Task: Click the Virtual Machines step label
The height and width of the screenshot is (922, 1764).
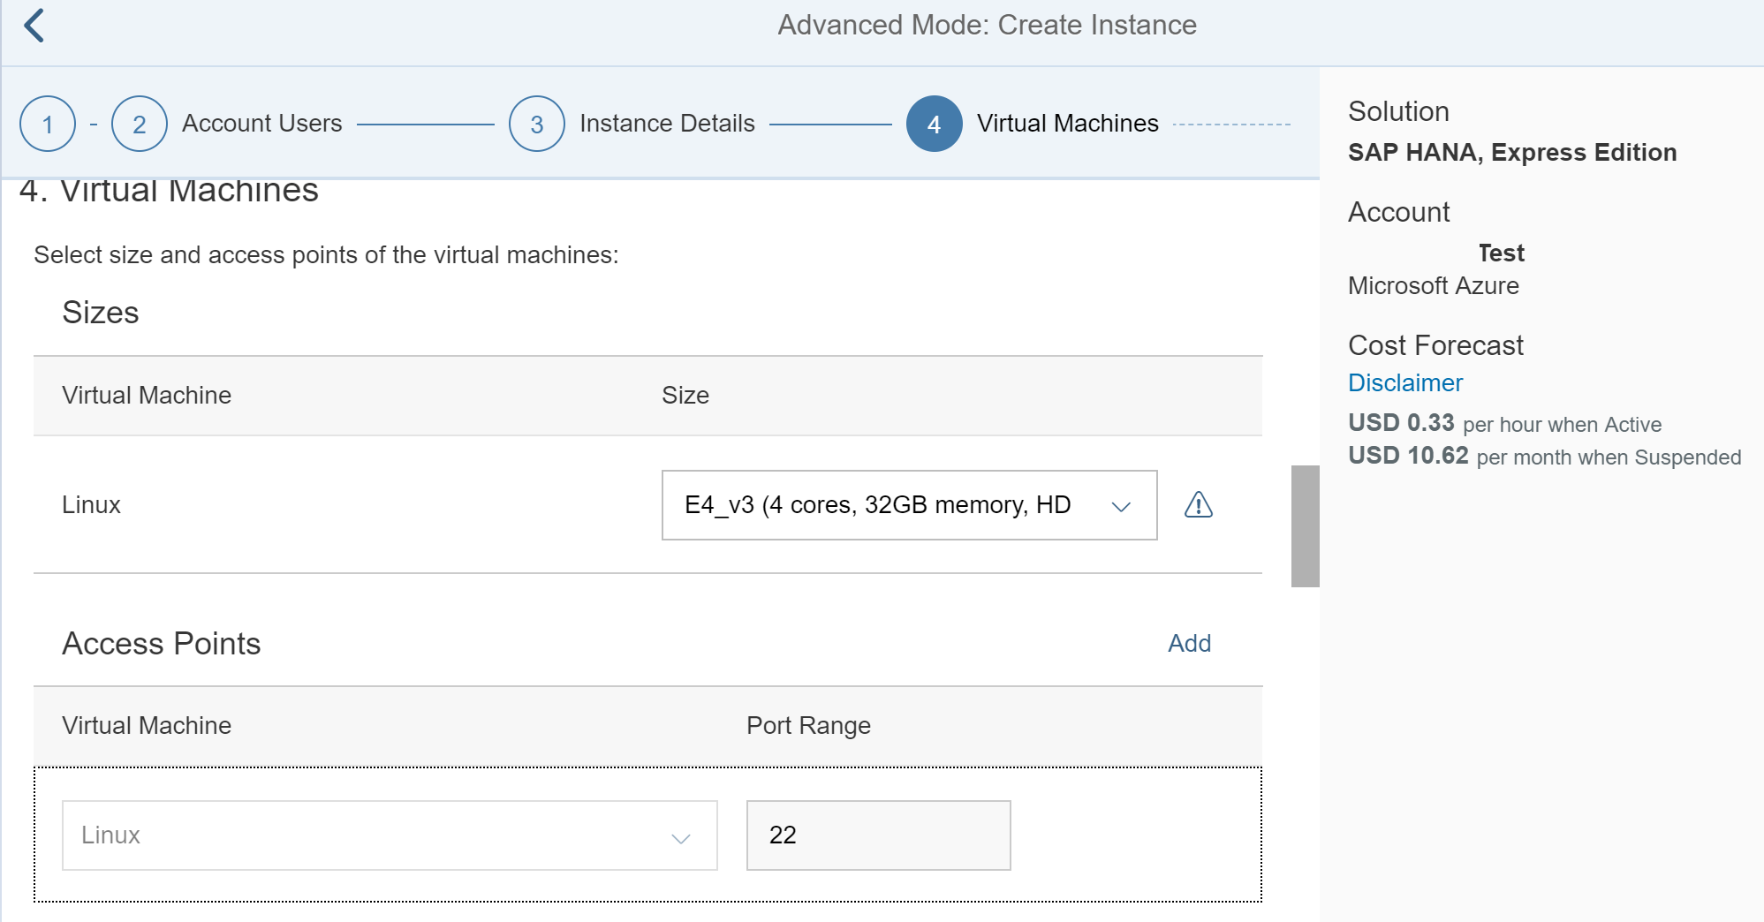Action: click(x=1067, y=124)
